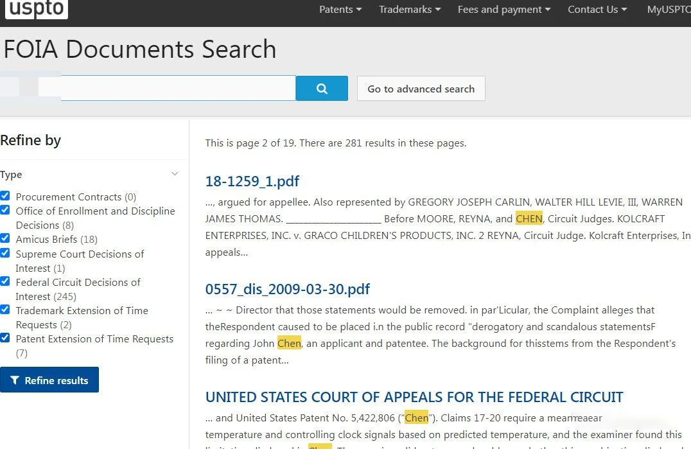Toggle Supreme Court Decisions of Interest checkbox
The image size is (691, 449).
[5, 253]
